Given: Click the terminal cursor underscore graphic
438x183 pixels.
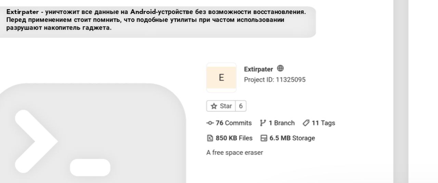Looking at the screenshot, I should tap(90, 167).
